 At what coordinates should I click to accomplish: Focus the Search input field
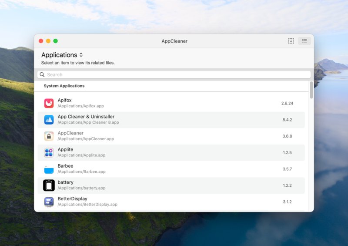174,74
